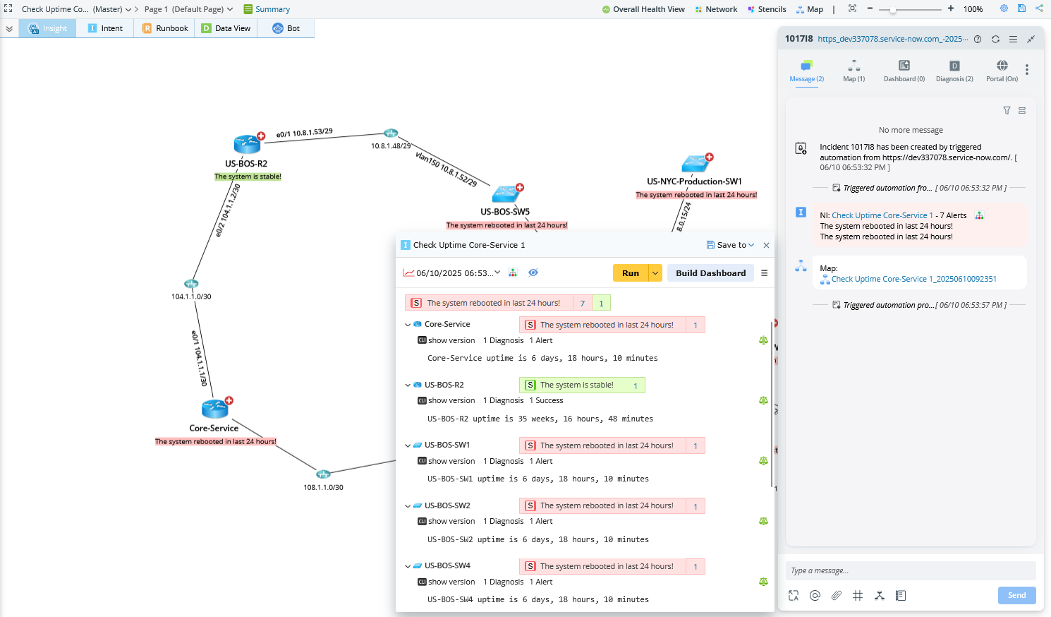Viewport: 1051px width, 617px height.
Task: Refresh the incident panel
Action: click(995, 39)
